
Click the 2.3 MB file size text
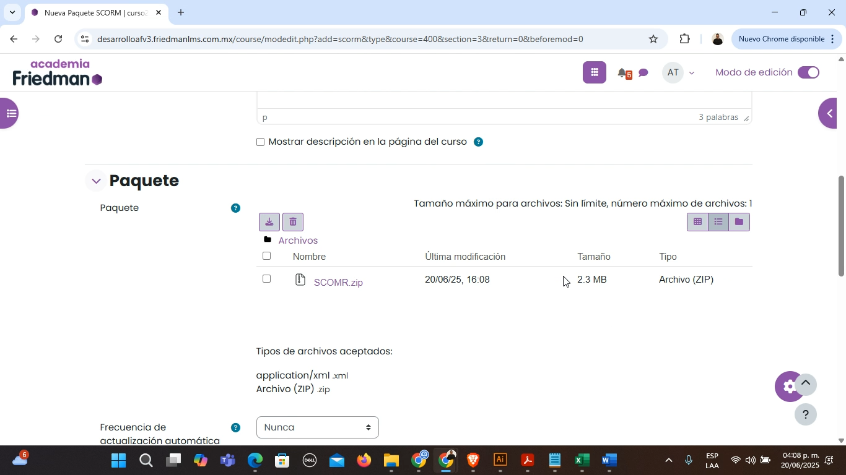click(x=591, y=280)
